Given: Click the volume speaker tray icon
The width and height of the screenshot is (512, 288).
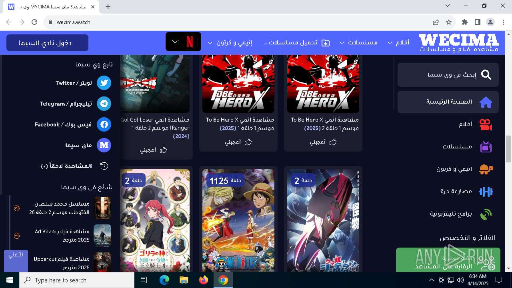Looking at the screenshot, I should click(460, 280).
